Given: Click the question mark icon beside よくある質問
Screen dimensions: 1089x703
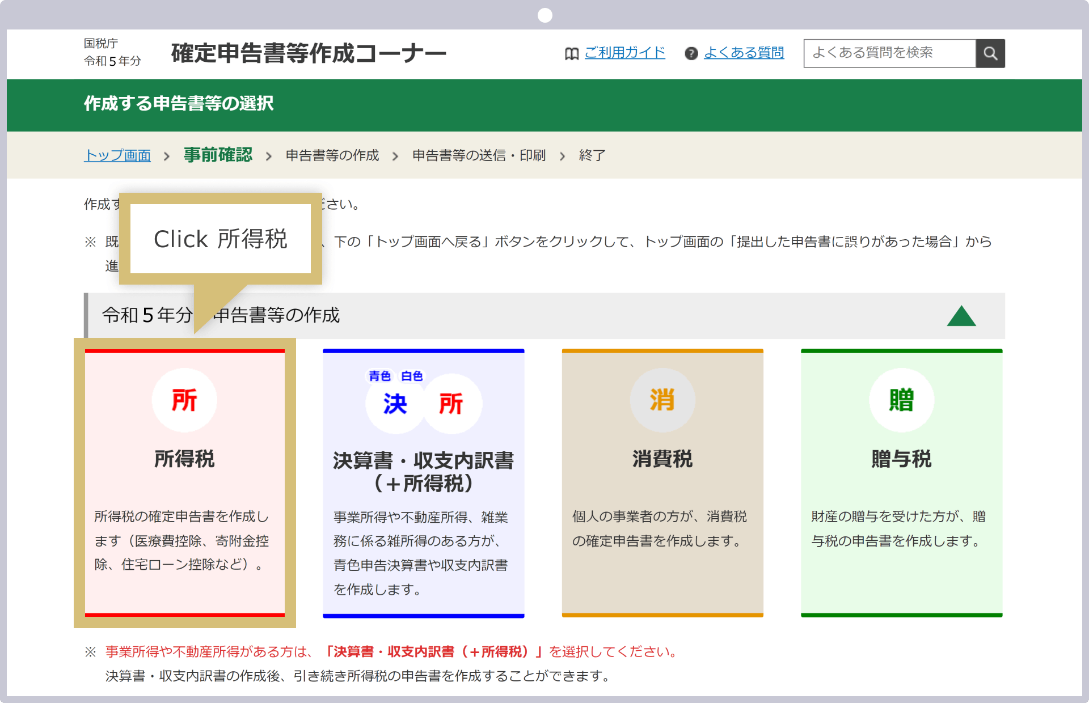Looking at the screenshot, I should [691, 54].
